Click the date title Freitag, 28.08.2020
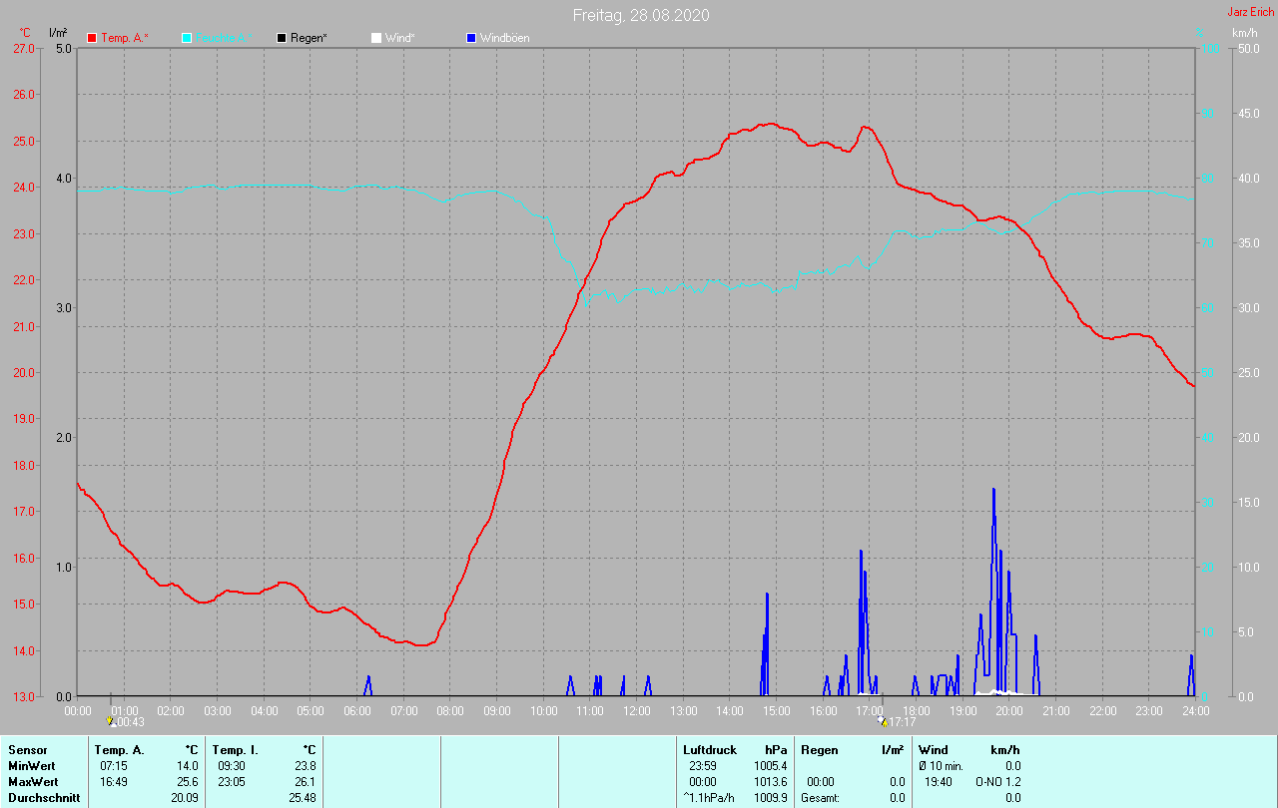Screen dimensions: 1278x808 [x=641, y=15]
